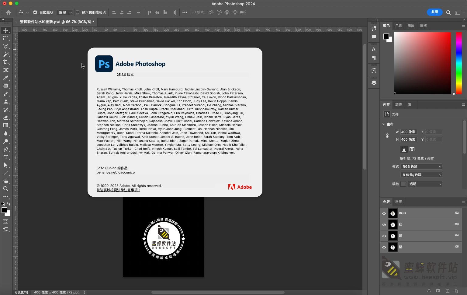
Task: Switch to the 調整 tab
Action: [399, 104]
